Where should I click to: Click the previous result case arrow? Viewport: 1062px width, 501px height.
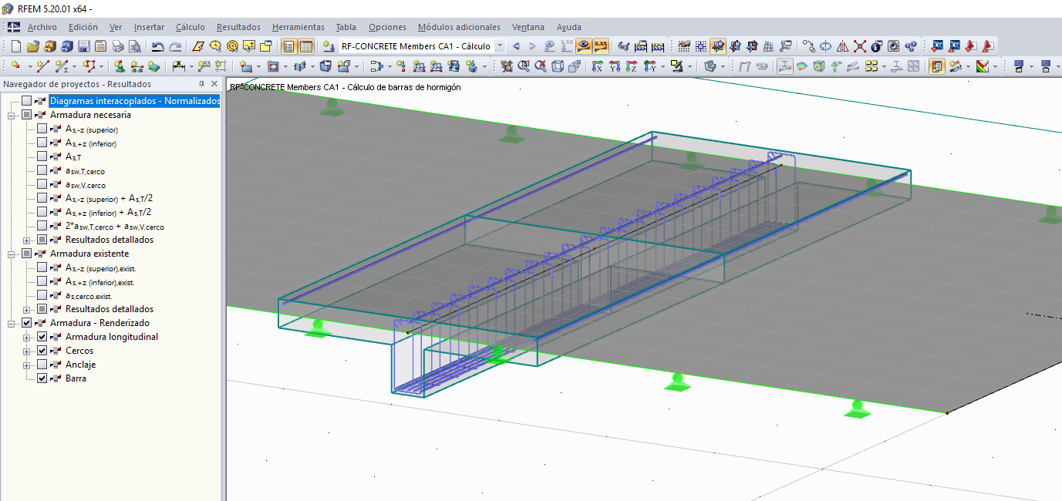[516, 46]
